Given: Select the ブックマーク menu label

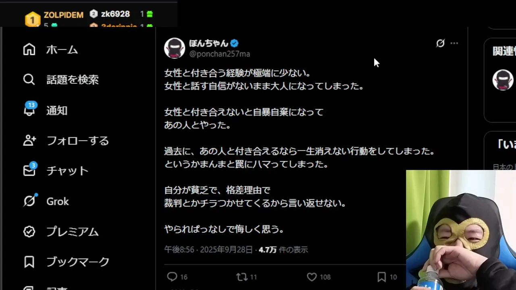Looking at the screenshot, I should [78, 262].
